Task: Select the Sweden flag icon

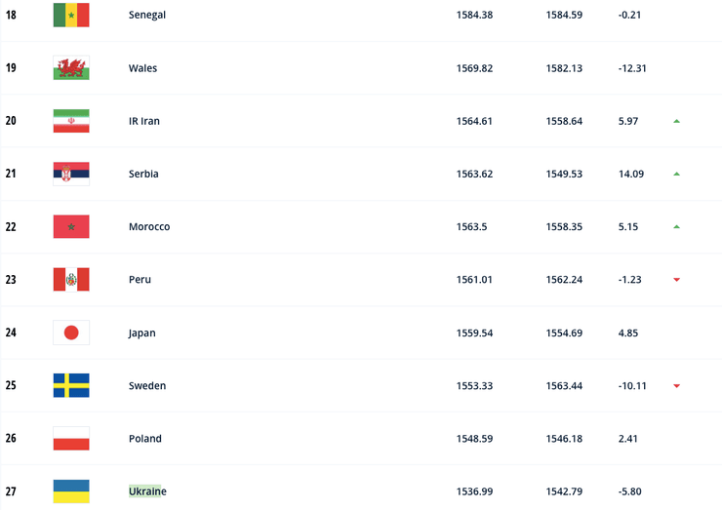Action: (x=71, y=385)
